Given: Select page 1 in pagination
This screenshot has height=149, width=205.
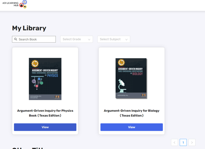Looking at the screenshot, I should coord(183,142).
